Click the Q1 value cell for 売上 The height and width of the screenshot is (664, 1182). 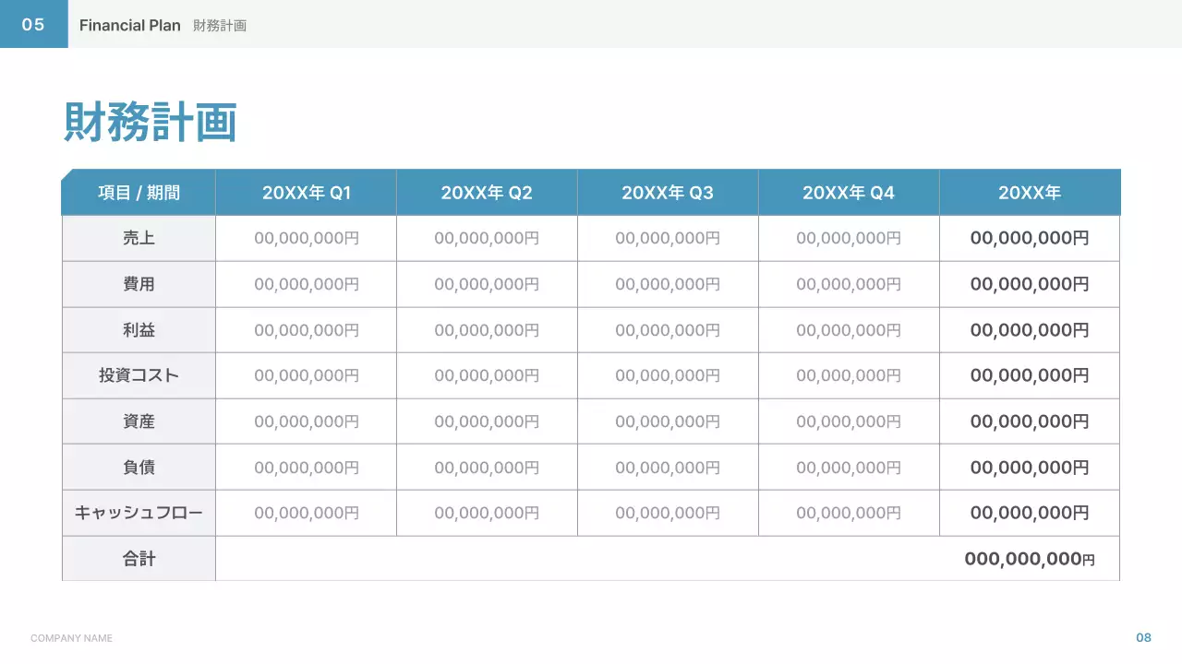[307, 238]
